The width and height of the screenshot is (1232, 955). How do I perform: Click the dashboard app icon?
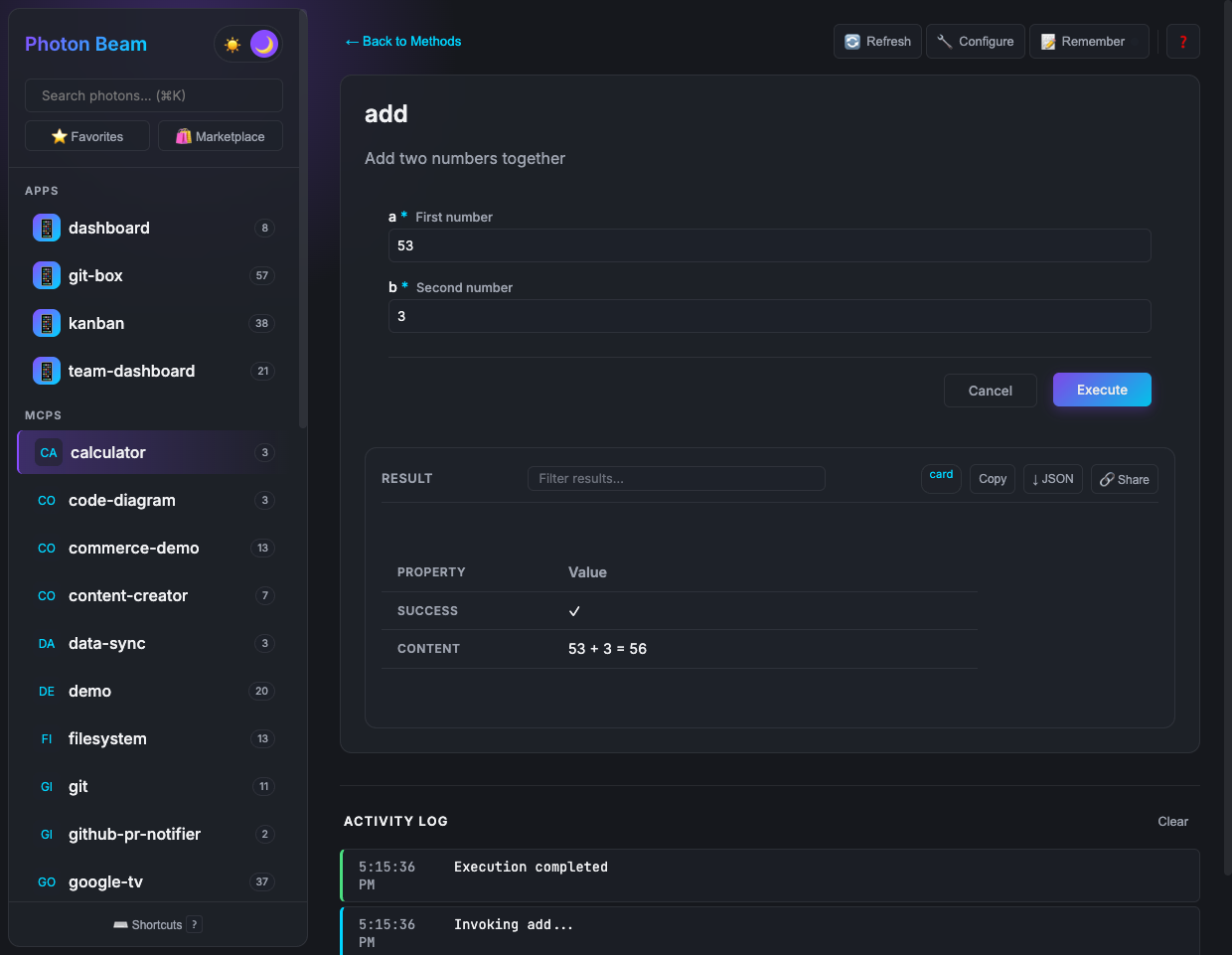coord(47,228)
